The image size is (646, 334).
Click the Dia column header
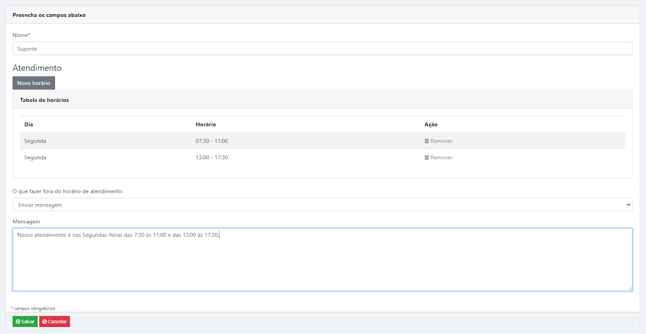pos(29,124)
